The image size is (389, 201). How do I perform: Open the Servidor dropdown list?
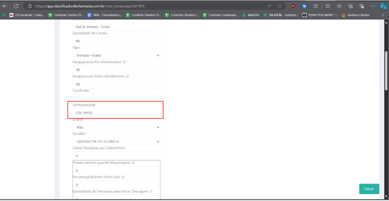(116, 141)
